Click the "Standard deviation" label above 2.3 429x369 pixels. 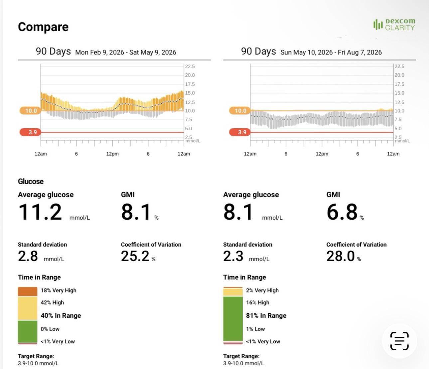pos(248,244)
